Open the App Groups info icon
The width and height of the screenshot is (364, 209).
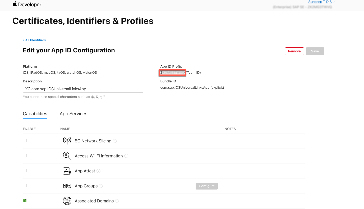coord(101,186)
